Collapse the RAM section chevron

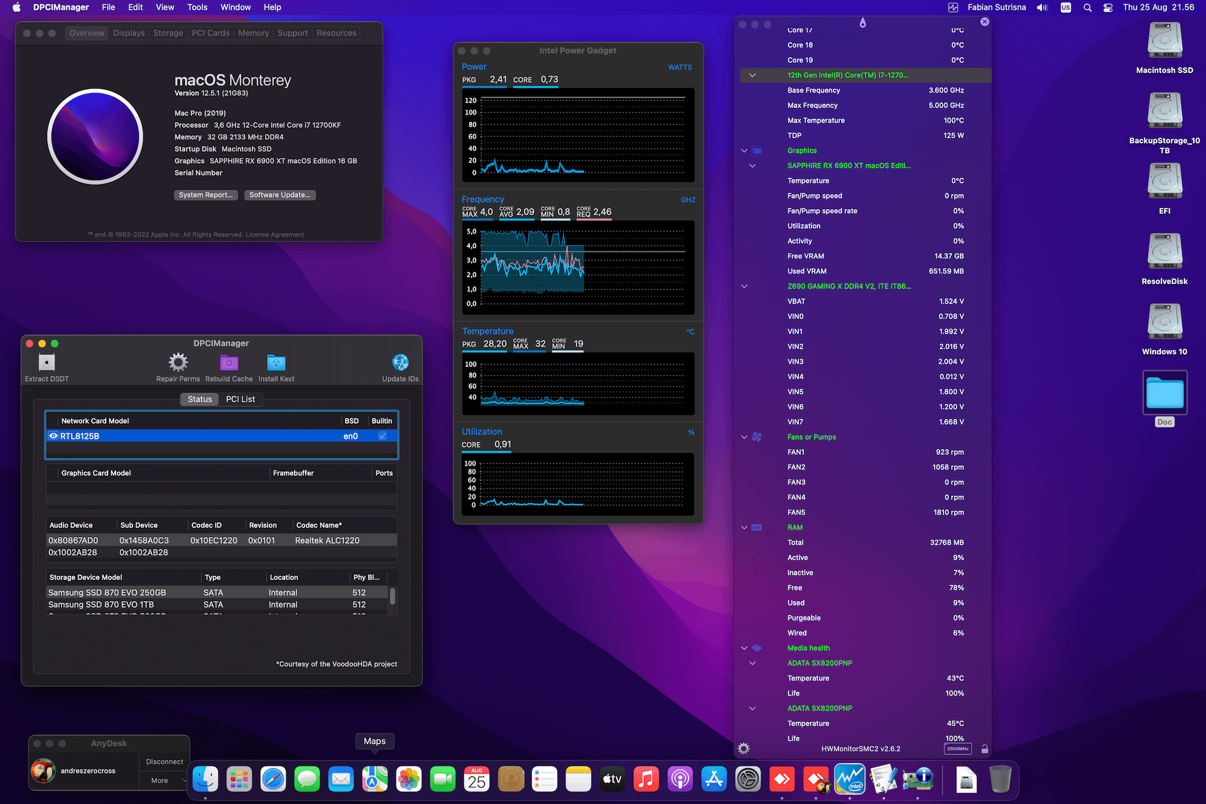coord(744,527)
